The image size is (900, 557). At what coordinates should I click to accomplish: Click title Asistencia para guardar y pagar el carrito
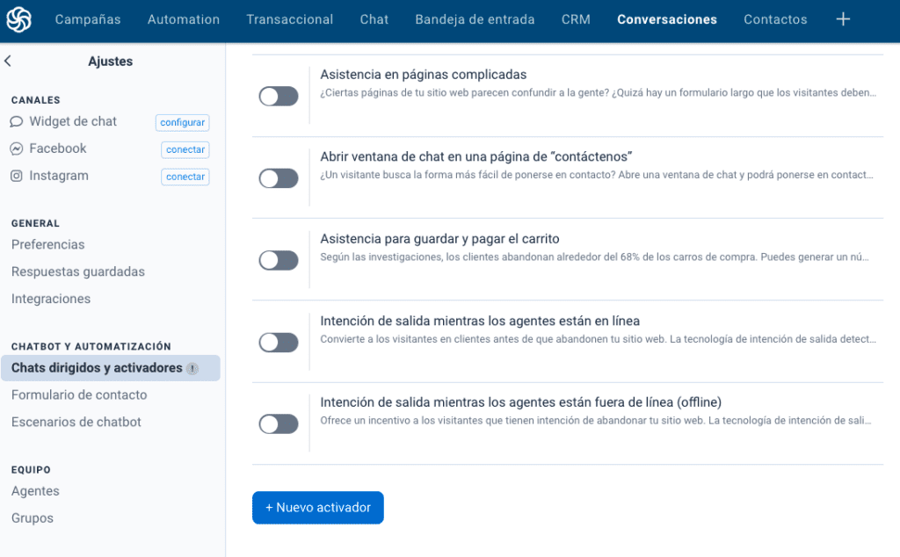coord(439,239)
